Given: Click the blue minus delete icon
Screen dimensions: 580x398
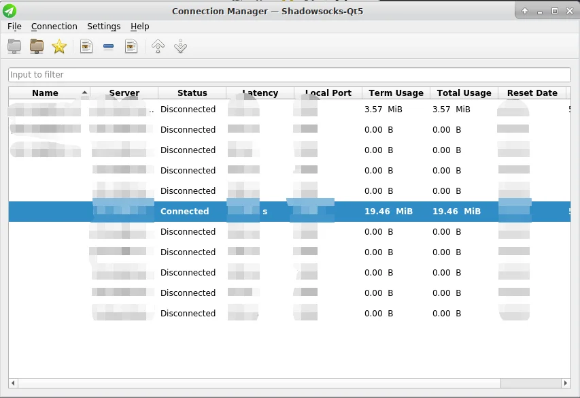Looking at the screenshot, I should click(x=108, y=46).
